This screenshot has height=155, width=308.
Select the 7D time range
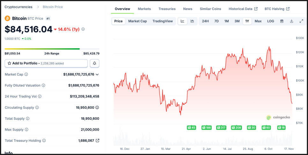click(216, 21)
